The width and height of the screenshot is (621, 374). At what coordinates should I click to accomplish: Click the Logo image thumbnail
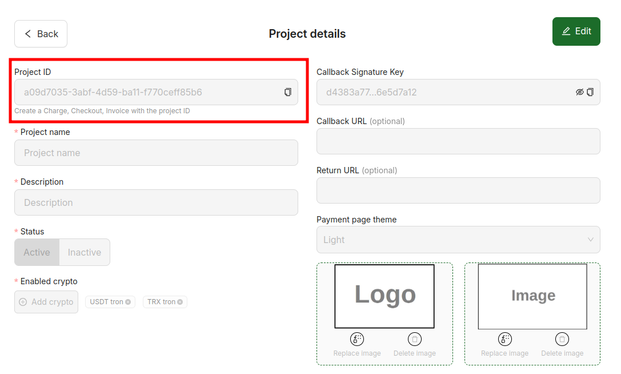pos(384,296)
